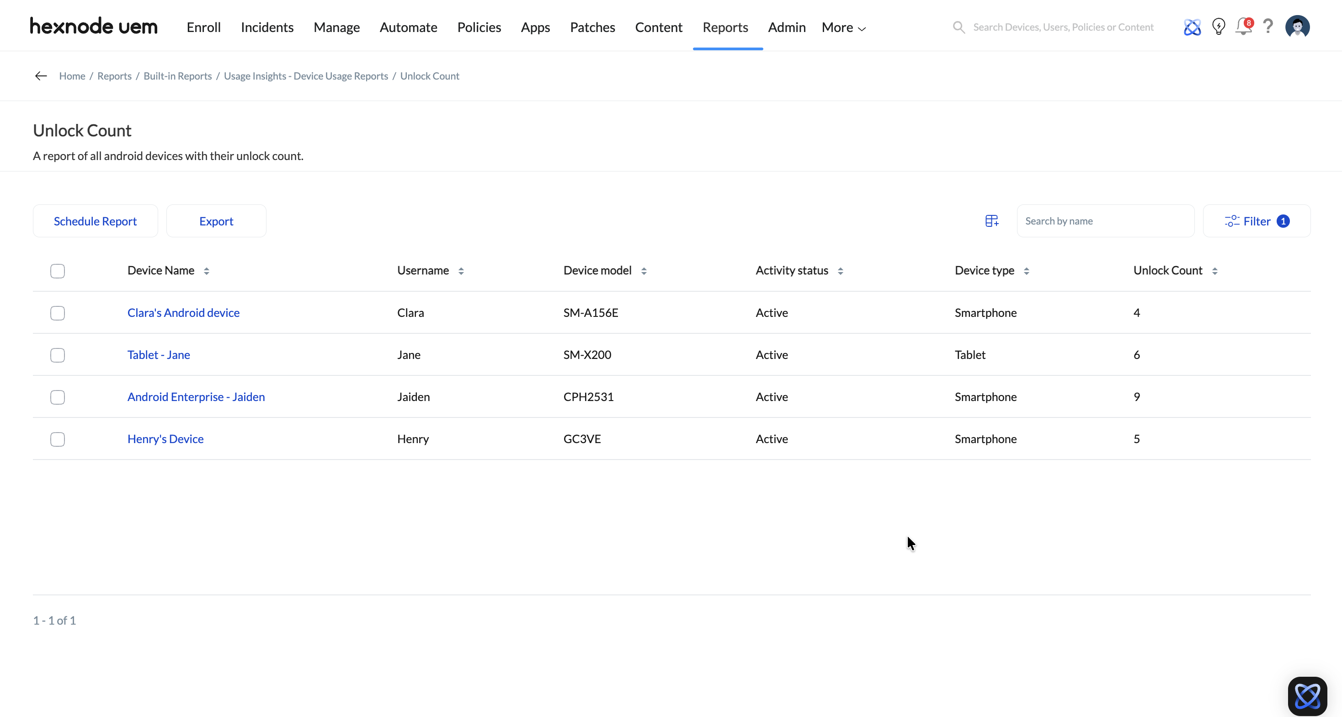Click the help question mark icon

tap(1268, 27)
